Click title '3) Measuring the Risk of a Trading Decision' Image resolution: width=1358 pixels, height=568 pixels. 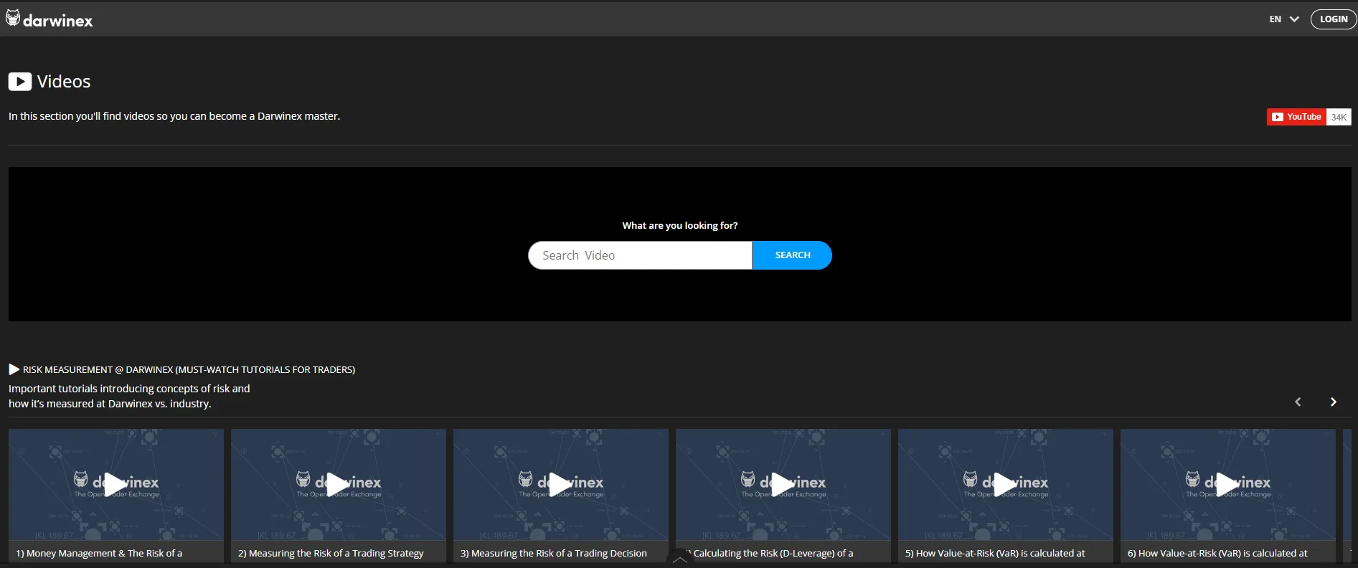[553, 554]
